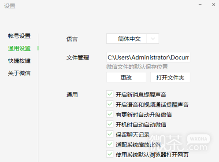Click the 设置 window title
This screenshot has width=219, height=162.
point(10,6)
